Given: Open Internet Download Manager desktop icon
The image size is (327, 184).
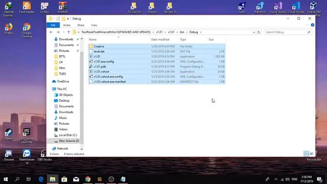Looking at the screenshot, I should click(9, 9).
